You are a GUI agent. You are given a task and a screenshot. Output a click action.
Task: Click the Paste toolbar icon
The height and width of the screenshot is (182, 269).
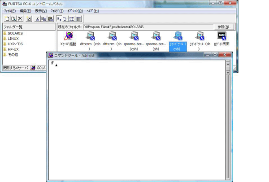click(50, 18)
